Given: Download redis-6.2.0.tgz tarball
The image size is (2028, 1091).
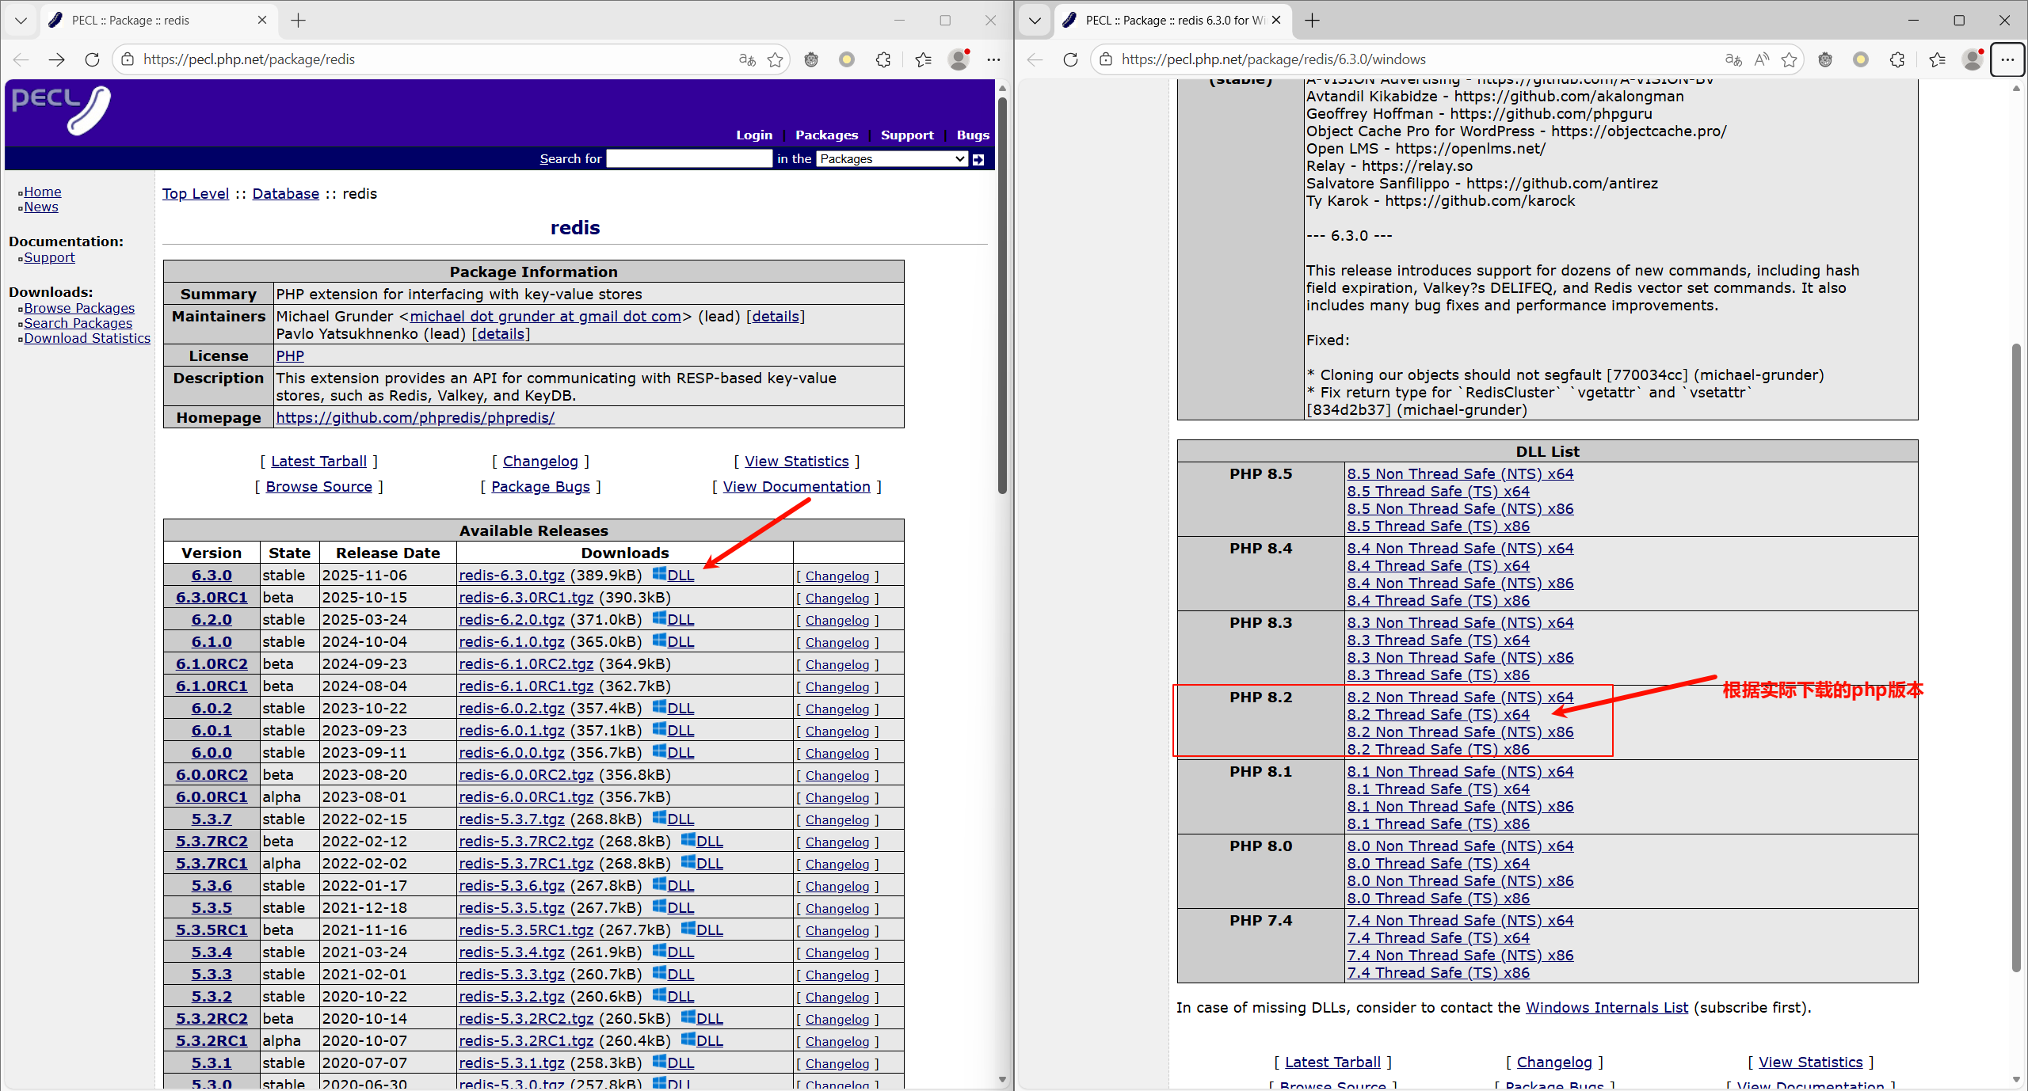Looking at the screenshot, I should 512,620.
